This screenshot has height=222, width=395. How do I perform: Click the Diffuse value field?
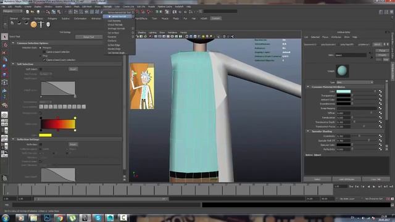pyautogui.click(x=344, y=113)
